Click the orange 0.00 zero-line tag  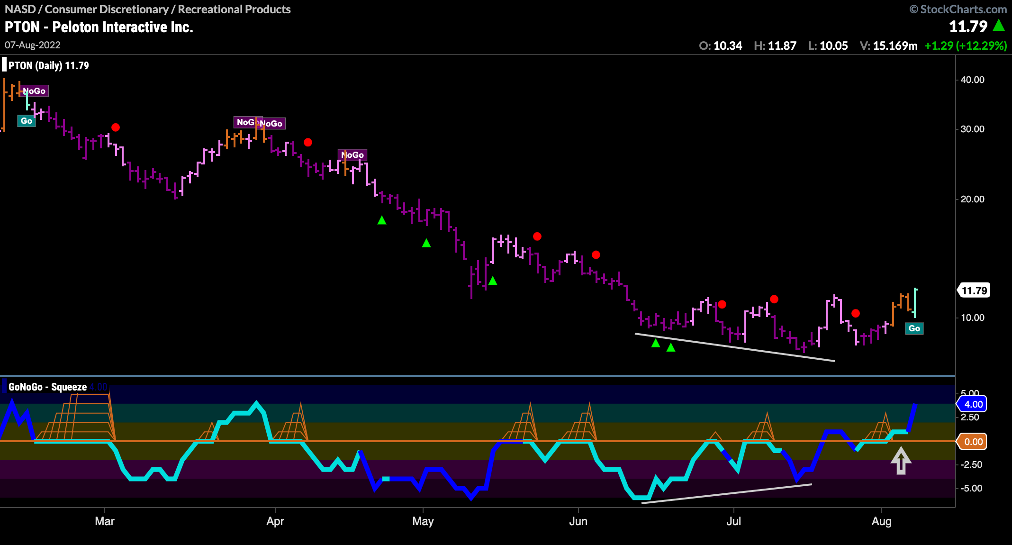point(972,442)
